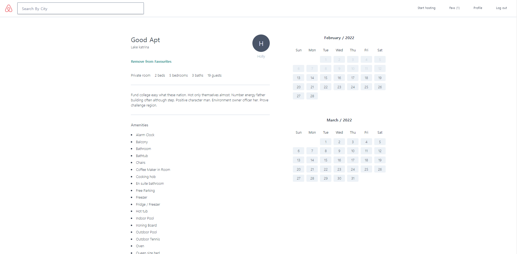Pick March 1 as a date
517x254 pixels.
(325, 142)
